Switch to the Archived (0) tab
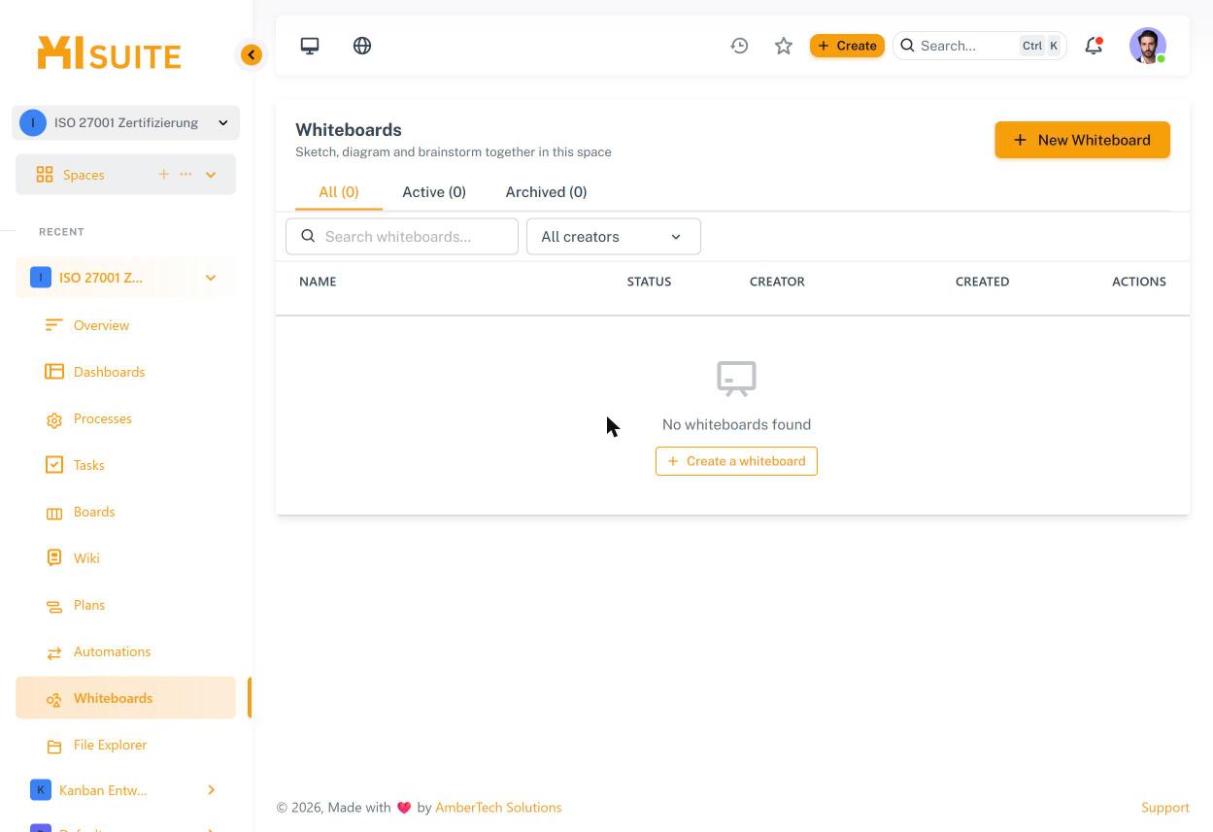Screen dimensions: 1213x832 click(x=546, y=192)
